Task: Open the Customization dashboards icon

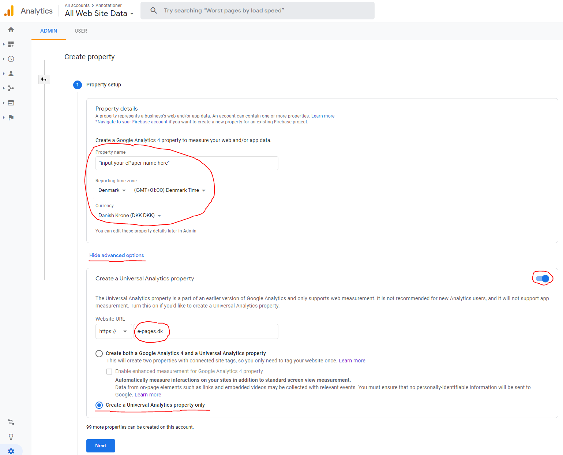Action: tap(11, 44)
